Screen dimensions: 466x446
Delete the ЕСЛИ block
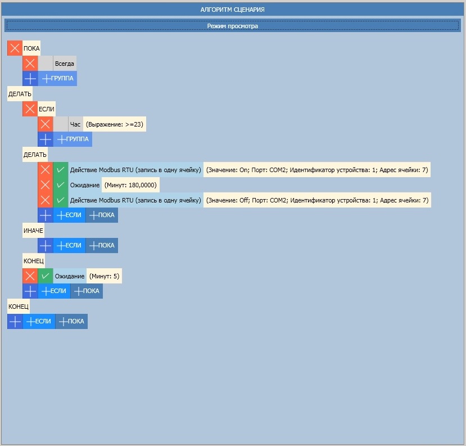click(30, 109)
